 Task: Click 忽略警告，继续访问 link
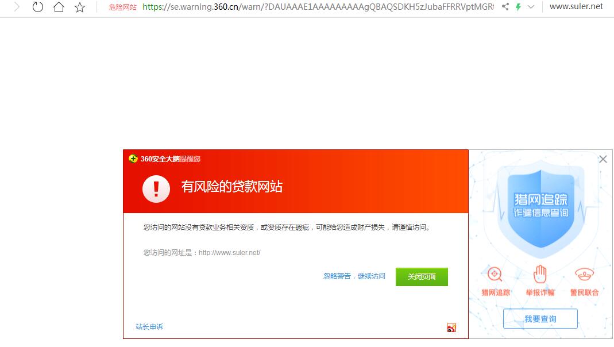tap(354, 276)
